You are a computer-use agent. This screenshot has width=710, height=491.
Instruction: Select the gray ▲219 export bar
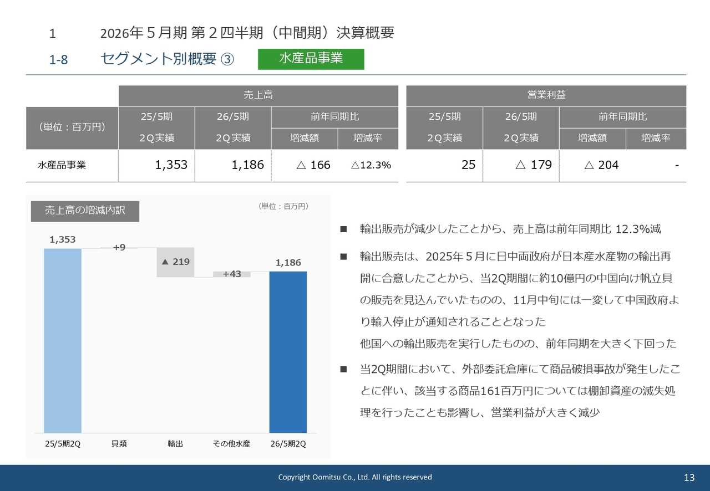(175, 262)
